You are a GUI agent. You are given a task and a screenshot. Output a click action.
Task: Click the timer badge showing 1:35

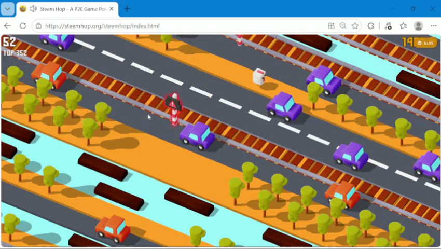[x=426, y=43]
